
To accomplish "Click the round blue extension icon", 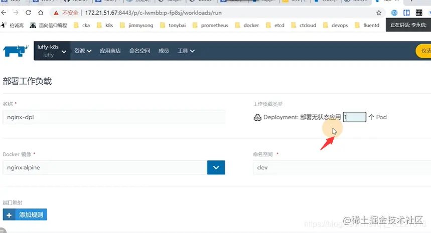I will (x=394, y=13).
